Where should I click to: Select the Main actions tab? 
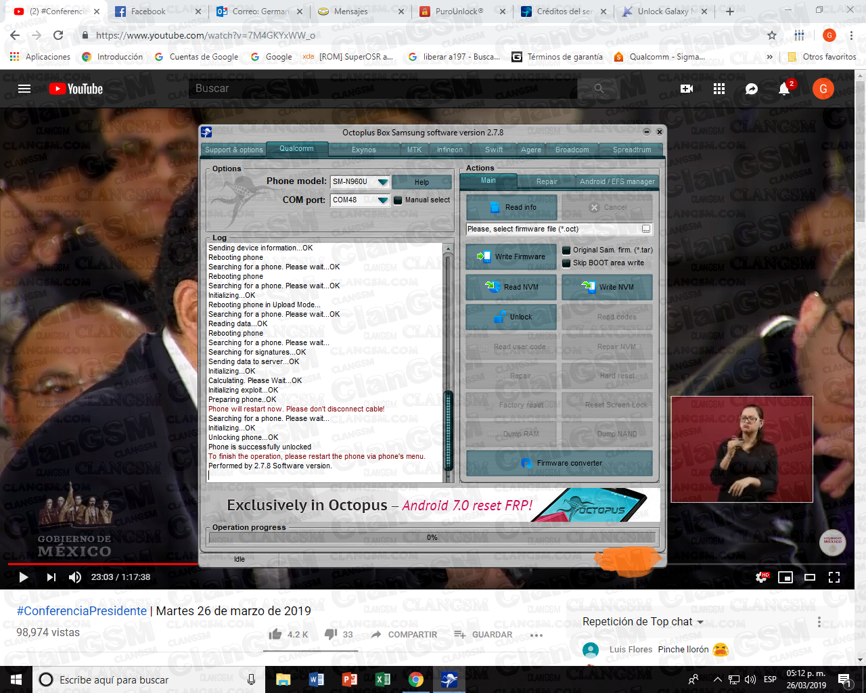pos(488,180)
